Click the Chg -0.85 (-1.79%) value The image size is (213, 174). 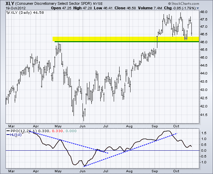180,8
